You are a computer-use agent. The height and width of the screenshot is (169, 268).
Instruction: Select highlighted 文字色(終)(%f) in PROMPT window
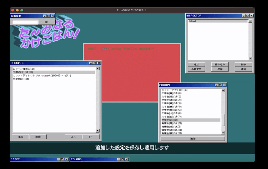click(191, 120)
